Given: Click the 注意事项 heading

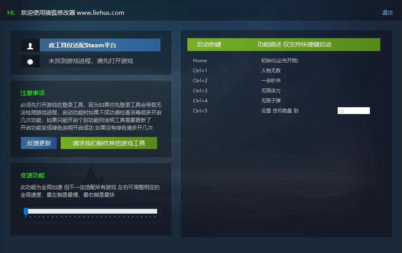Looking at the screenshot, I should pyautogui.click(x=33, y=93).
